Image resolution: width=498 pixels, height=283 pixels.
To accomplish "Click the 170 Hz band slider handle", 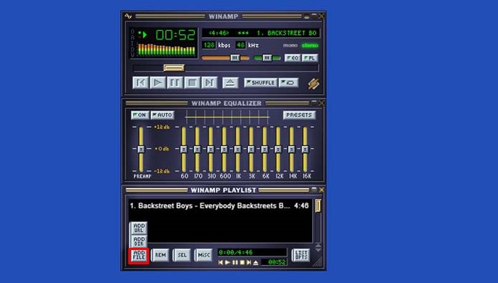I will click(197, 149).
